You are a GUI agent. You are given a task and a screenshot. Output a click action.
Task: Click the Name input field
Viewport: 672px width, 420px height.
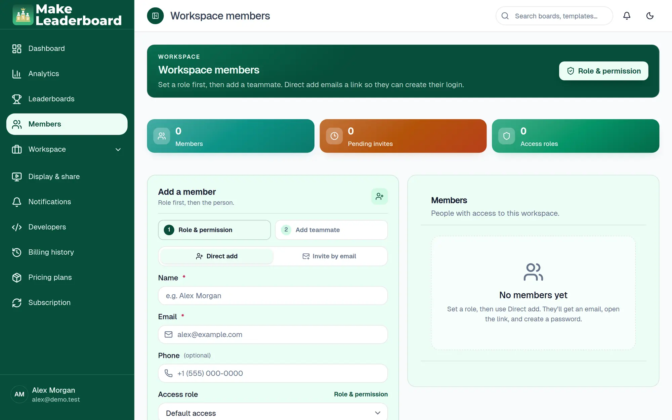273,296
